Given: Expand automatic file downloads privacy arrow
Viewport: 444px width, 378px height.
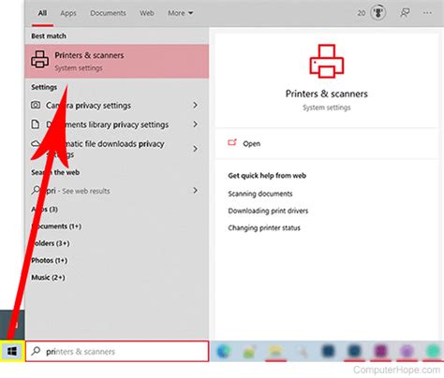Looking at the screenshot, I should click(x=195, y=149).
